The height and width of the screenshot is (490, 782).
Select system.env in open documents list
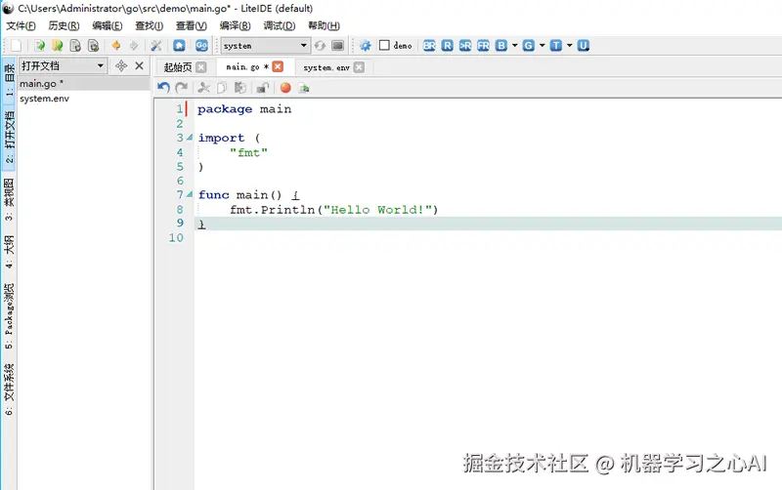[84, 99]
